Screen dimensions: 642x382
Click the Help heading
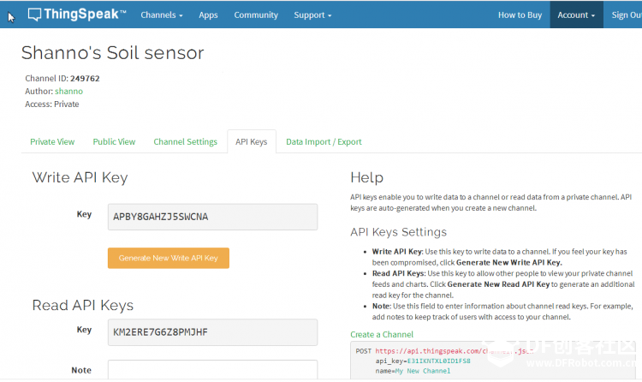point(367,177)
